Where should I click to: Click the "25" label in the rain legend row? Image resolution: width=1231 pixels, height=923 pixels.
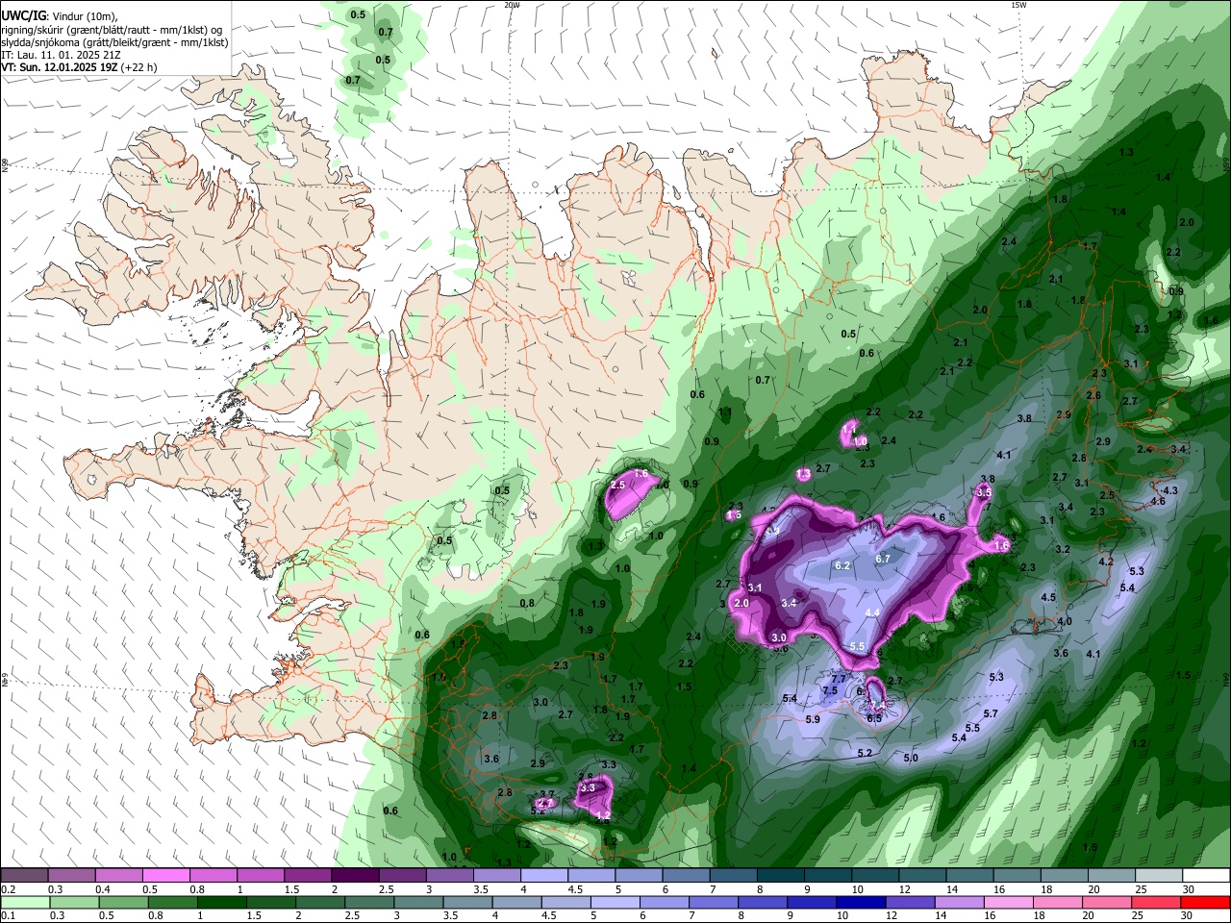pos(1140,916)
